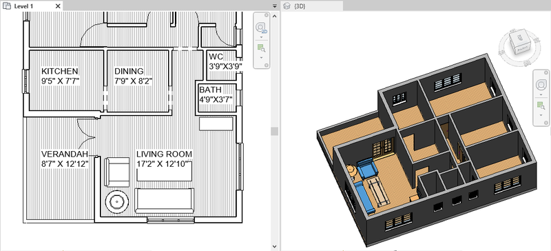Viewport: 551px width, 251px height.
Task: Close the floor plan navigation bar with the top circle button
Action: [267, 15]
